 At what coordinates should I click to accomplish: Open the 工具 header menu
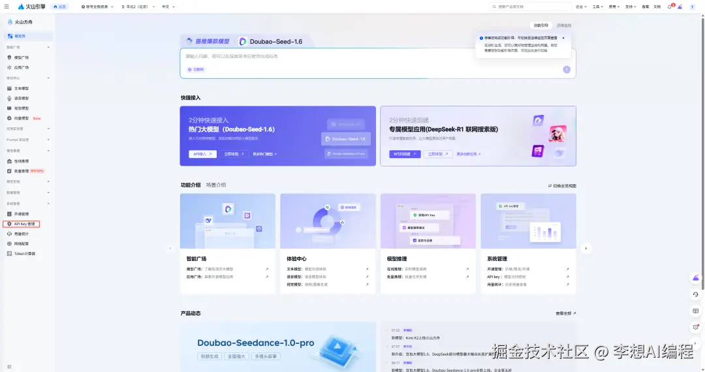[x=597, y=7]
